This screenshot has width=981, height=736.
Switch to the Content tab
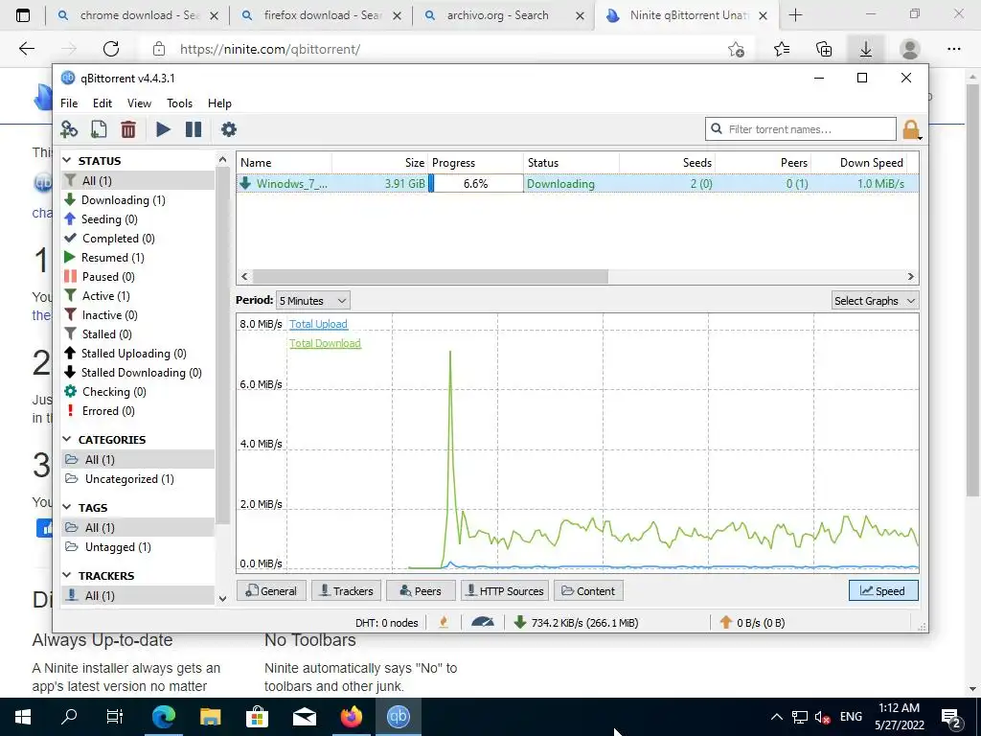click(x=588, y=590)
